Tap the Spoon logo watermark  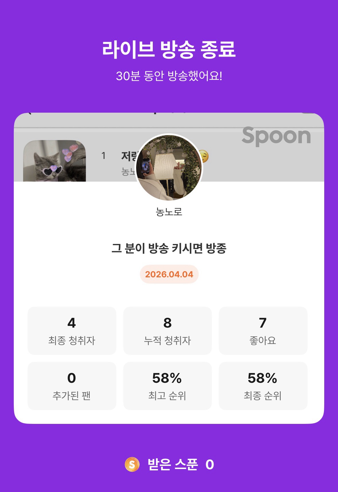tap(276, 136)
